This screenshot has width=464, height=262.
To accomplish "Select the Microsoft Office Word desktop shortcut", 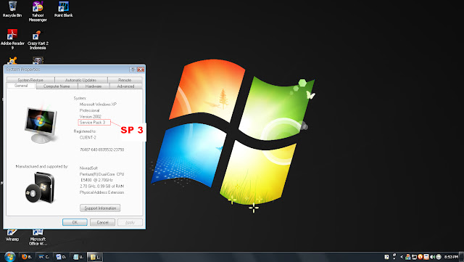I will coord(38,238).
